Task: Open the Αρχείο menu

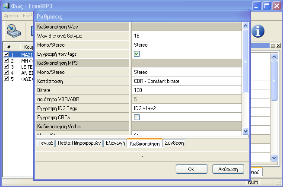Action: [x=11, y=16]
